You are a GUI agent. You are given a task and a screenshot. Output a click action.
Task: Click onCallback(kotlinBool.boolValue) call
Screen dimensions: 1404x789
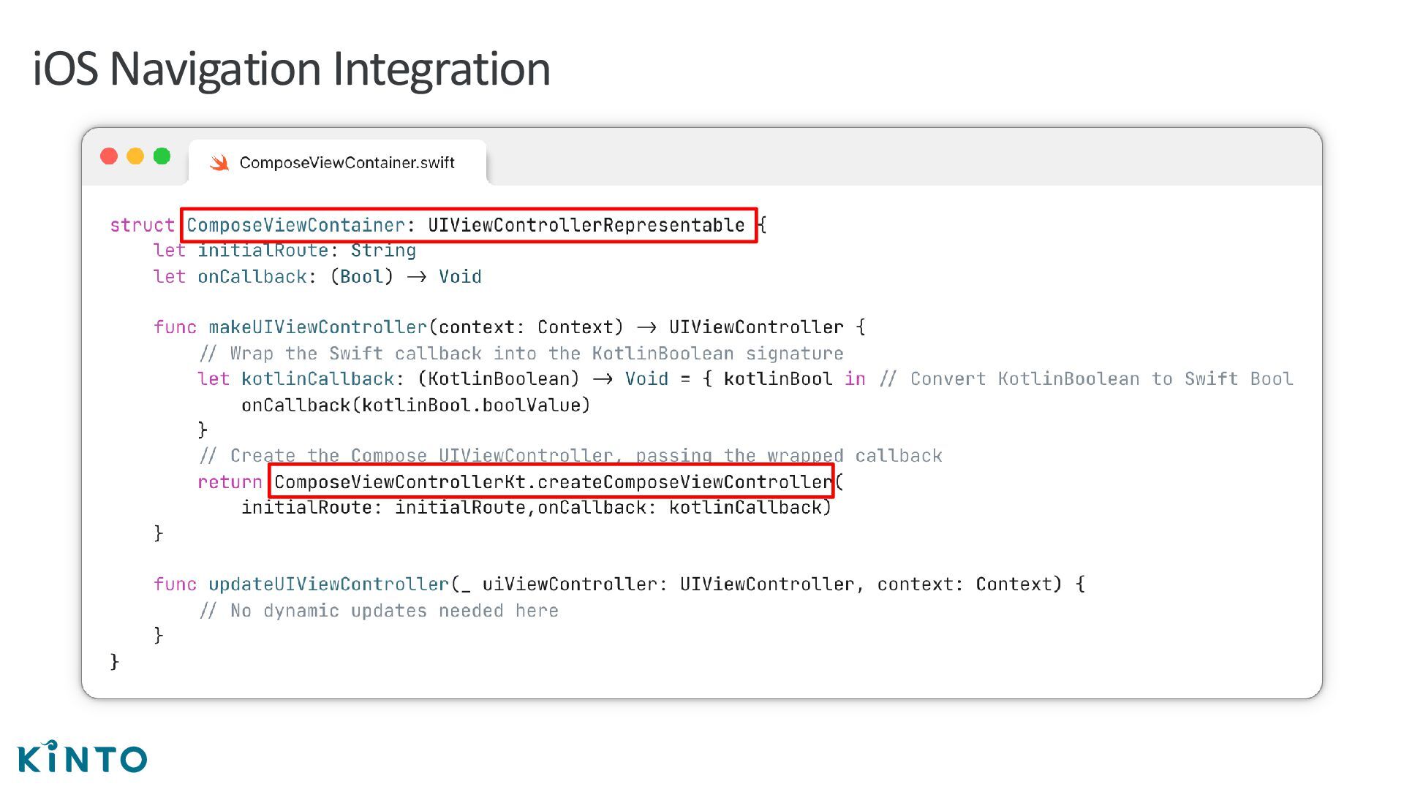tap(415, 405)
